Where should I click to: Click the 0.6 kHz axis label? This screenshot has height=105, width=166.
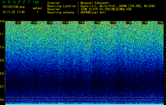pyautogui.click(x=2, y=100)
